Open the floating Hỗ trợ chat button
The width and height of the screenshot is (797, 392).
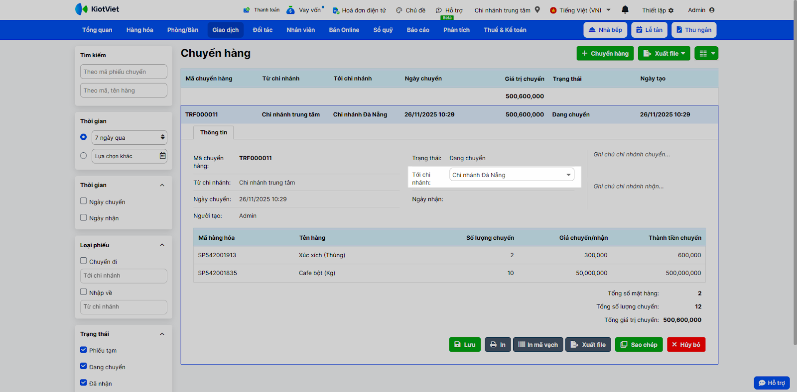click(772, 383)
